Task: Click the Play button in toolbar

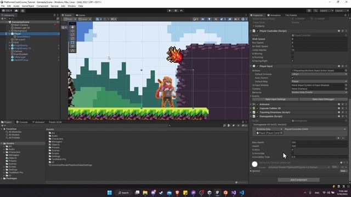Action: point(169,10)
